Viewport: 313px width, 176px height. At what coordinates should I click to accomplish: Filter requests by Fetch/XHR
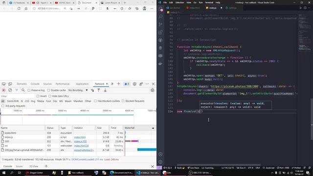point(13,101)
